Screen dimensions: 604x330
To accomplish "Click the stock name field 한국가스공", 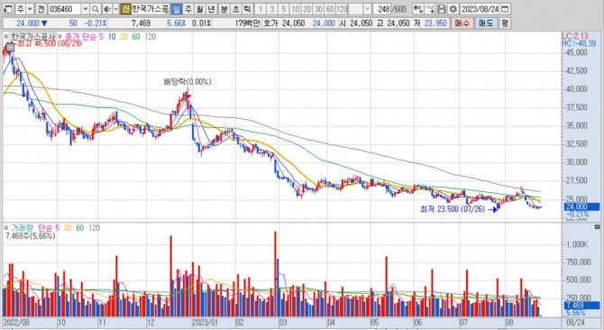I will tap(151, 9).
